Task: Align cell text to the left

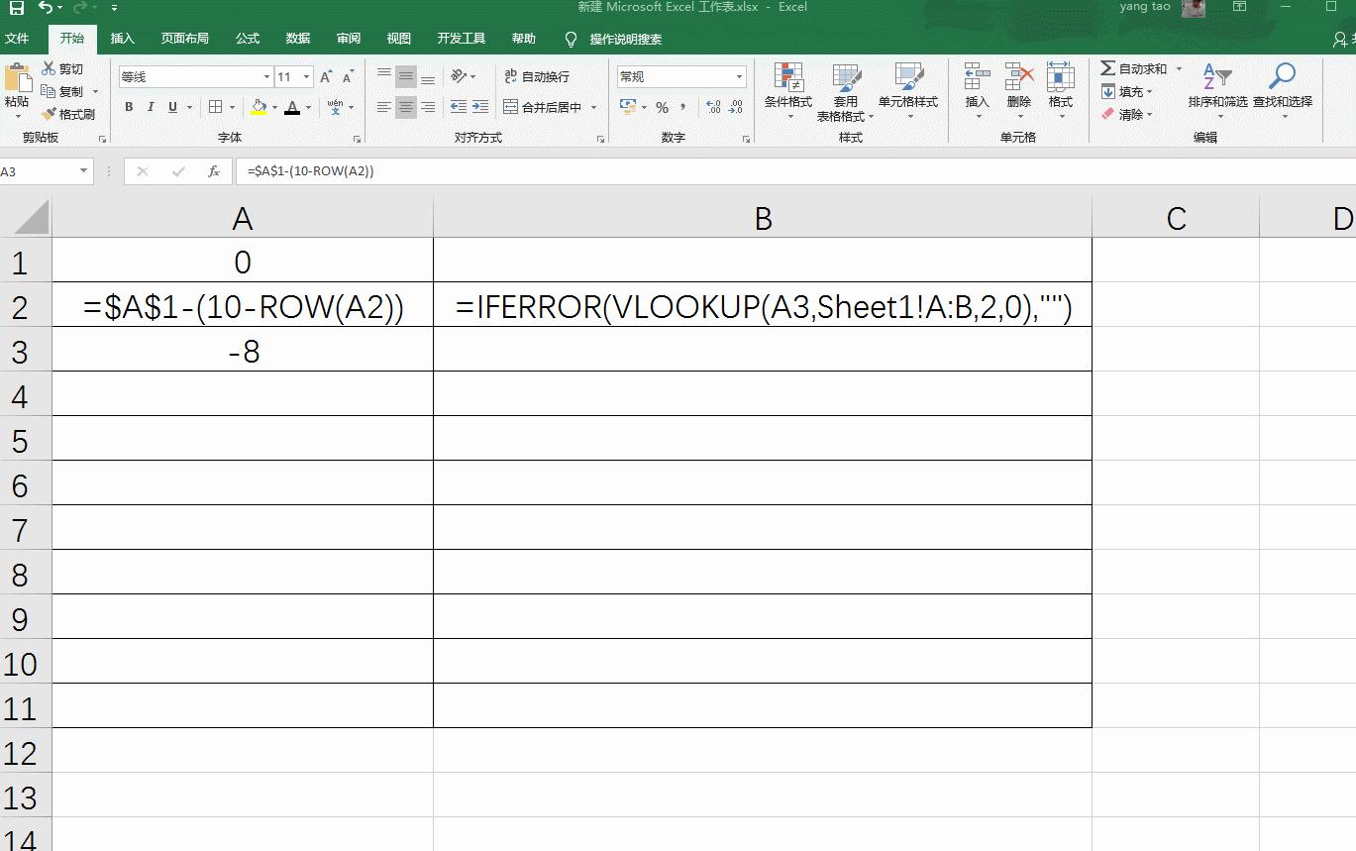Action: coord(384,107)
